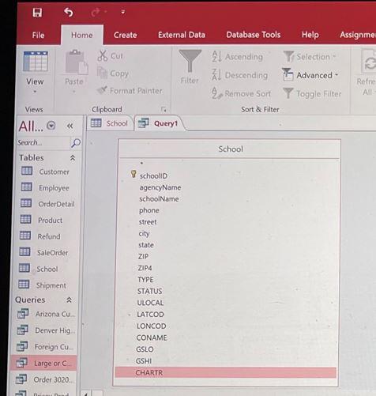
Task: Expand the View button dropdown arrow
Action: click(x=35, y=92)
